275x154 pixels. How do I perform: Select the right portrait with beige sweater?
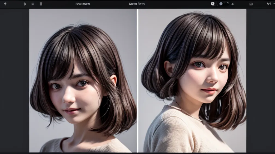coord(192,81)
